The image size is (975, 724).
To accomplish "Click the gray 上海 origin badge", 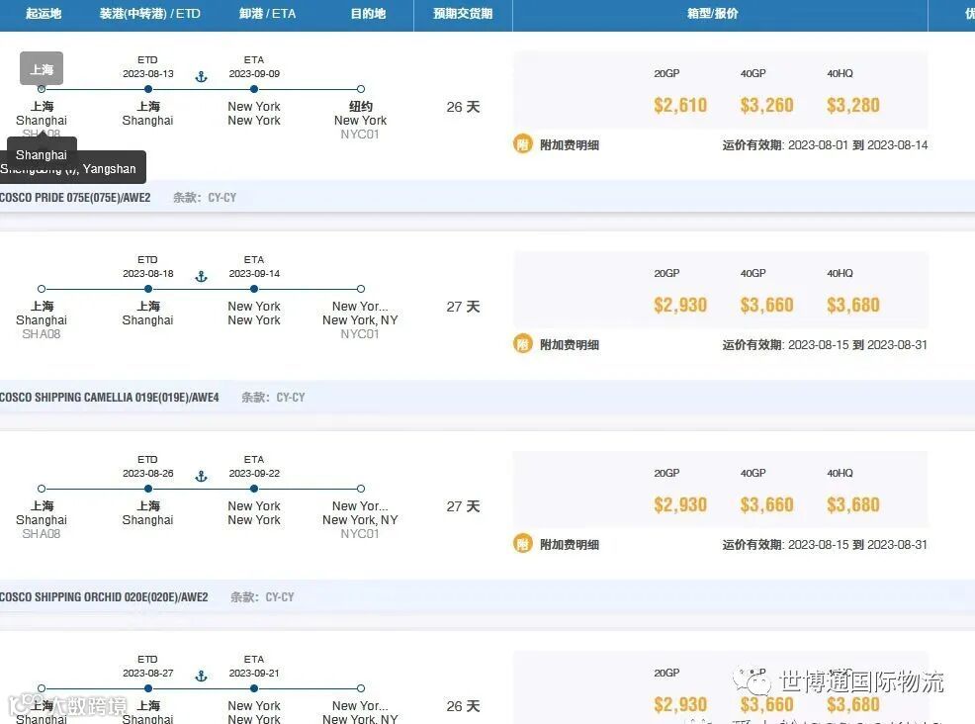I will 42,68.
